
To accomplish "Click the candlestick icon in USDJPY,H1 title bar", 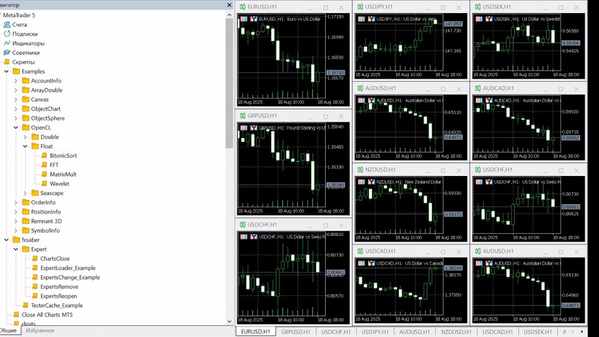I will 360,7.
